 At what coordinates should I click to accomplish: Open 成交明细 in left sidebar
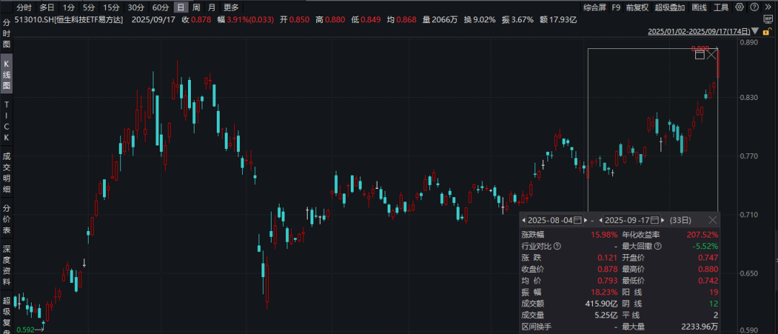(6, 173)
